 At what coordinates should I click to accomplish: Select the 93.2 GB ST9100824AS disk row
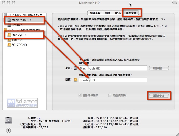pyautogui.click(x=25, y=15)
